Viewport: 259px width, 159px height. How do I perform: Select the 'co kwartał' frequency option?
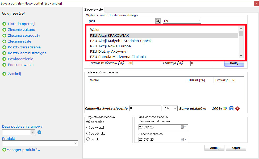[x=88, y=127]
